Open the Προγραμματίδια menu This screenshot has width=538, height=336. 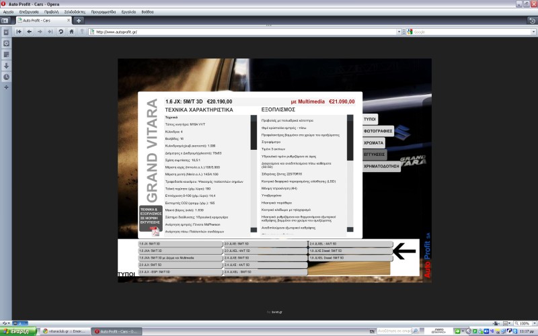104,11
